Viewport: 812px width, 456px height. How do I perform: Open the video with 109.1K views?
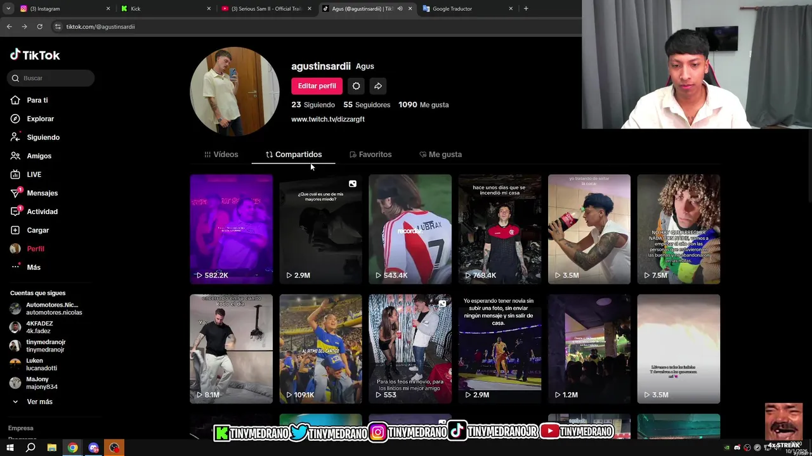coord(320,349)
